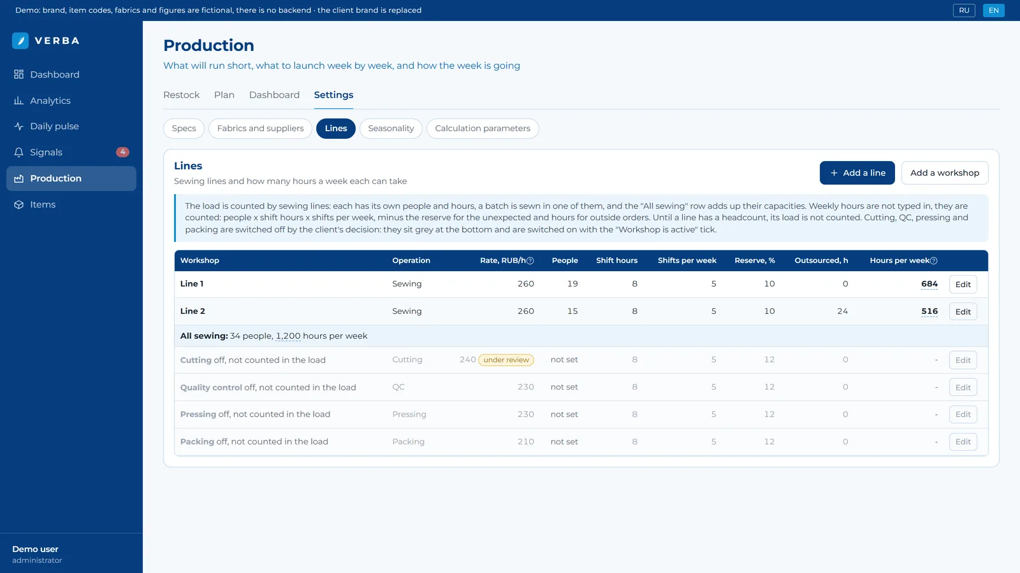Screen dimensions: 1020x573
Task: Switch the language to RU
Action: point(964,10)
